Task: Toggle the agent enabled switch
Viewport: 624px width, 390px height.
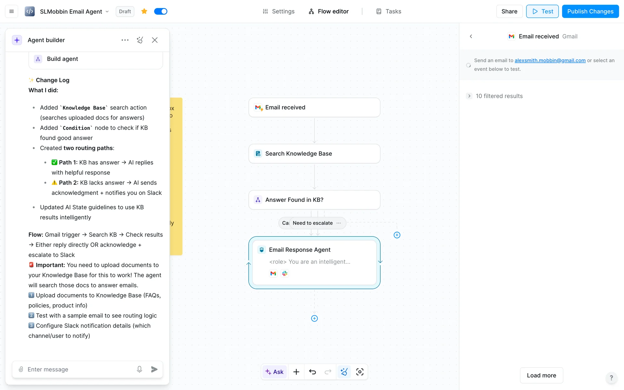Action: pyautogui.click(x=161, y=11)
